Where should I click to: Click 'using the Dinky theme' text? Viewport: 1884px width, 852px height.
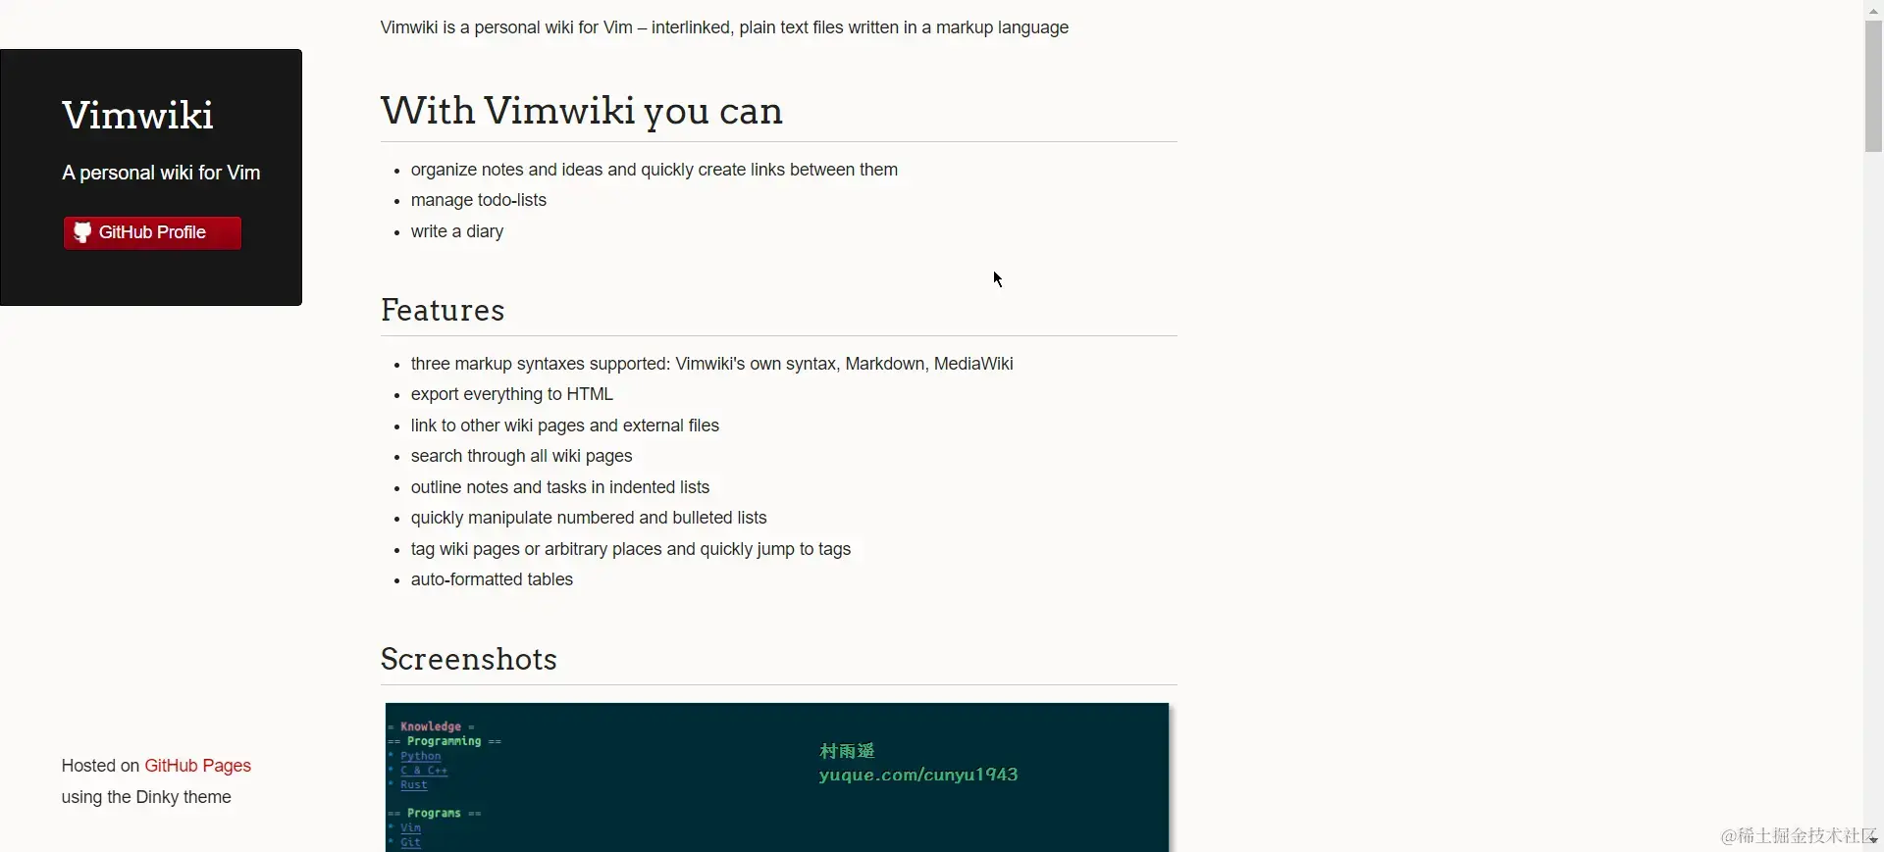(146, 797)
